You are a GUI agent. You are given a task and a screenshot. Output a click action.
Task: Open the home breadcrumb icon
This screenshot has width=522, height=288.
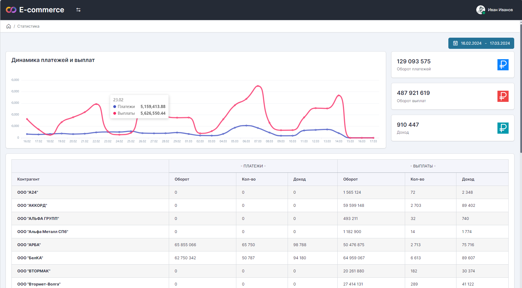[x=9, y=26]
